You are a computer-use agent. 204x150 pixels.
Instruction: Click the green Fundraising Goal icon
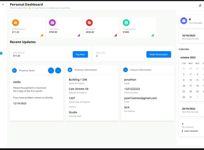click(126, 23)
